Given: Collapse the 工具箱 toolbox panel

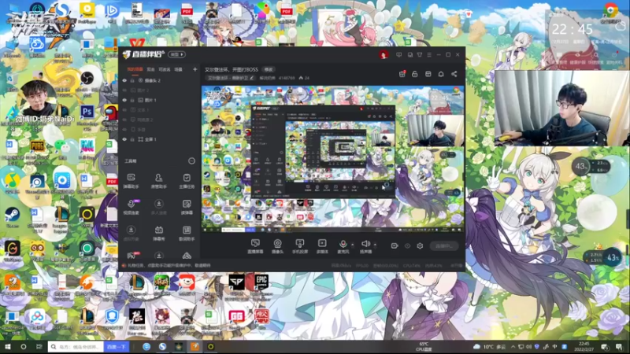Looking at the screenshot, I should (191, 161).
